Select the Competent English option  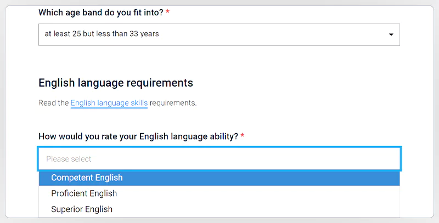pyautogui.click(x=87, y=178)
